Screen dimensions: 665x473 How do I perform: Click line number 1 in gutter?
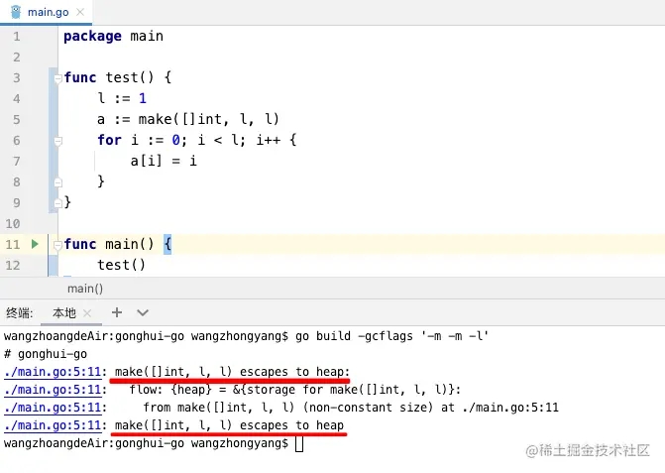[x=17, y=37]
